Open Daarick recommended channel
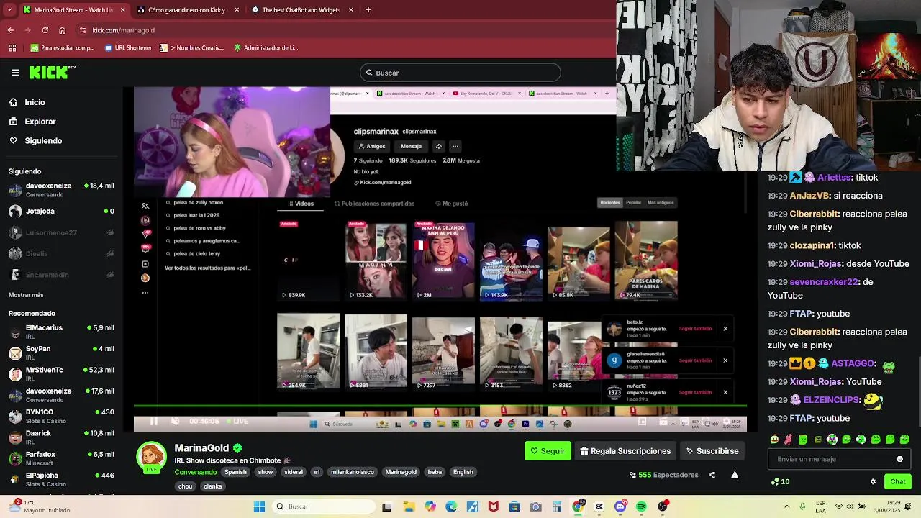Viewport: 921px width, 518px height. pyautogui.click(x=61, y=437)
